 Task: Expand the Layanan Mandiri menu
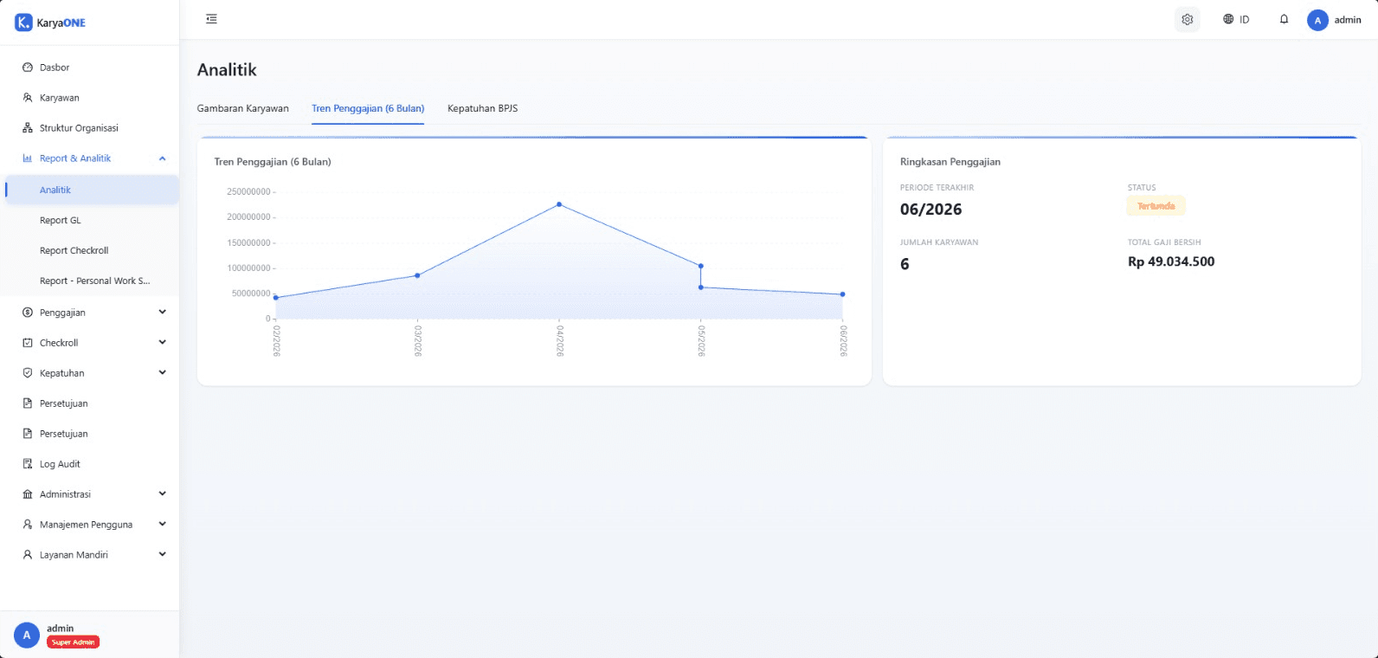pyautogui.click(x=162, y=555)
